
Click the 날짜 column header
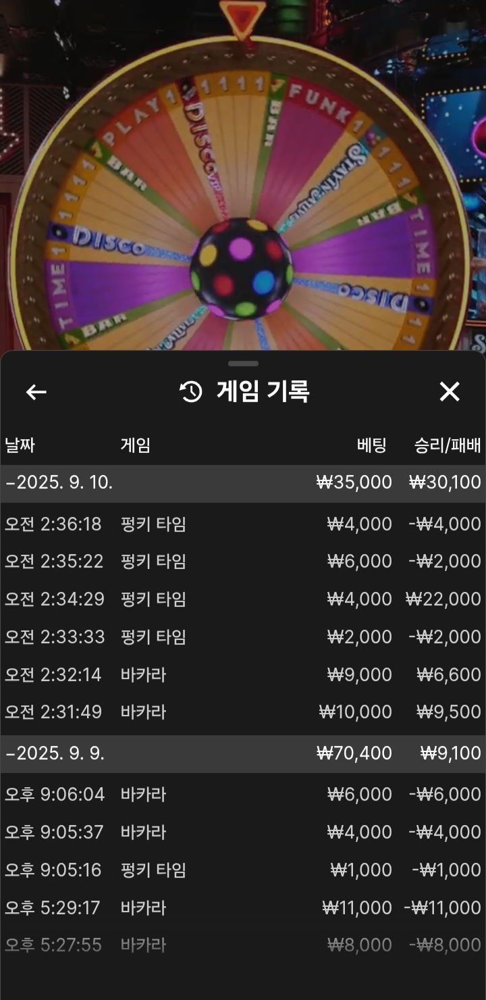pyautogui.click(x=20, y=445)
